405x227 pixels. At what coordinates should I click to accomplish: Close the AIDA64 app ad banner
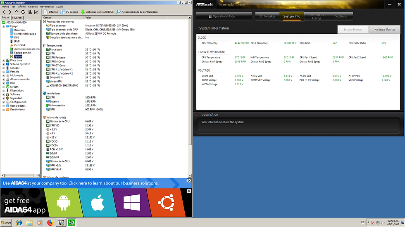pyautogui.click(x=189, y=191)
